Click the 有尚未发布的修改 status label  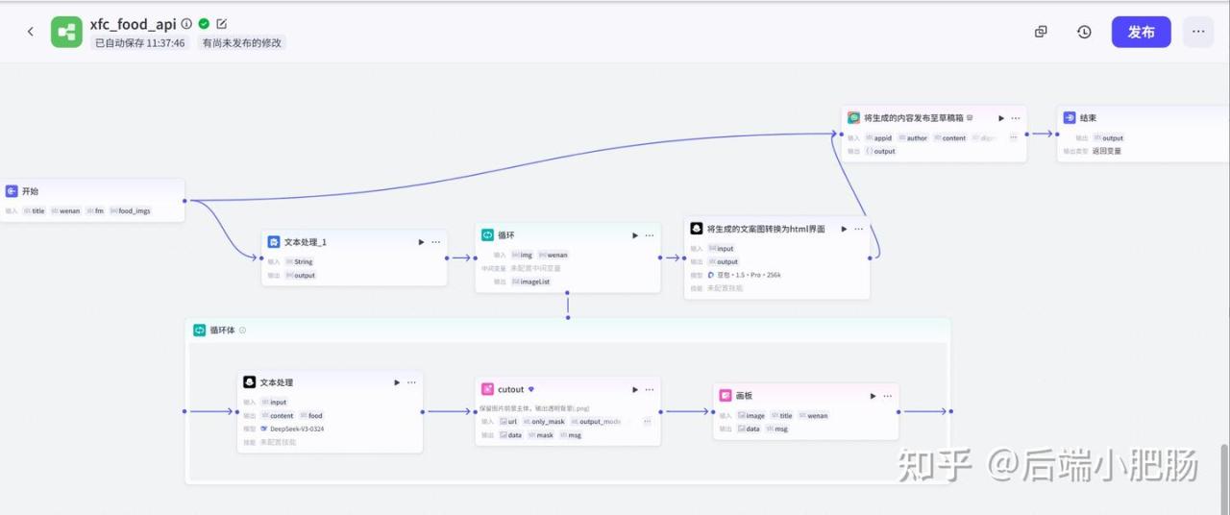pos(241,43)
